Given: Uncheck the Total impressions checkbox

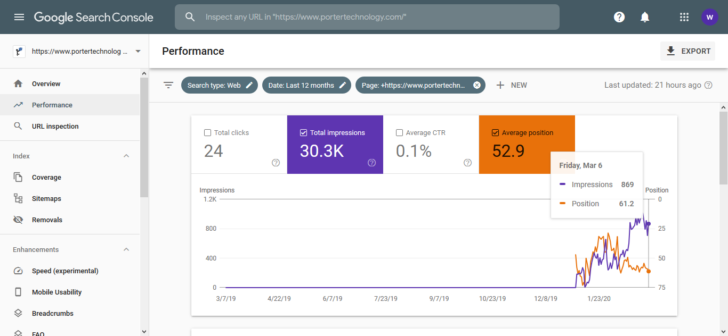Looking at the screenshot, I should point(304,133).
